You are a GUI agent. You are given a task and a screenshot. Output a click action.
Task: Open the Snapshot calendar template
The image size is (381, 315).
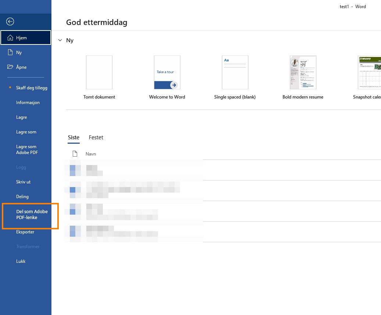[369, 72]
